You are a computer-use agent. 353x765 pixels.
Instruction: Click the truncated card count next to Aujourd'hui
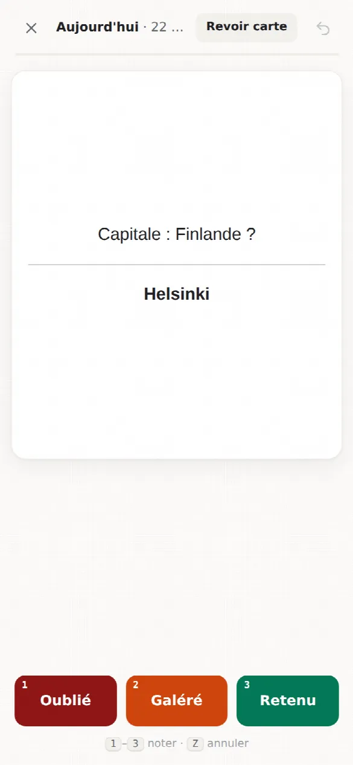point(167,27)
